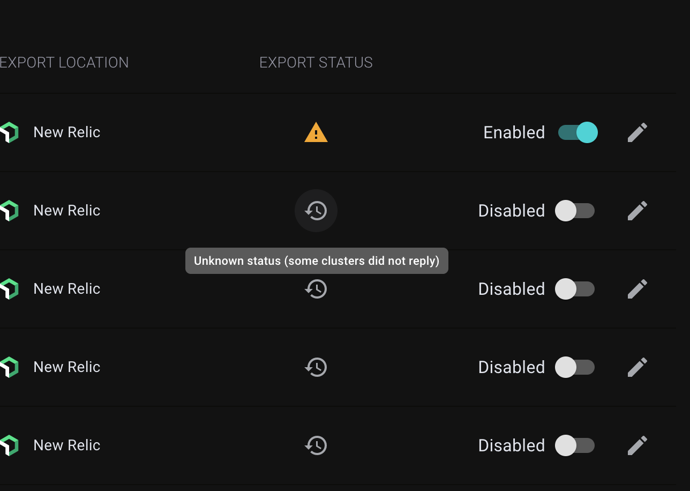This screenshot has width=690, height=491.
Task: Click the edit pencil in the bottom row
Action: 637,445
